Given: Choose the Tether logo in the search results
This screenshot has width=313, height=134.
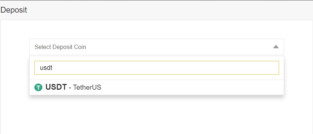Looking at the screenshot, I should 38,87.
